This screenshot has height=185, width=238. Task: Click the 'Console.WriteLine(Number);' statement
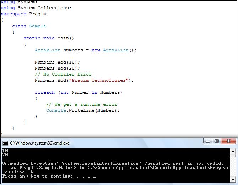tap(83, 110)
